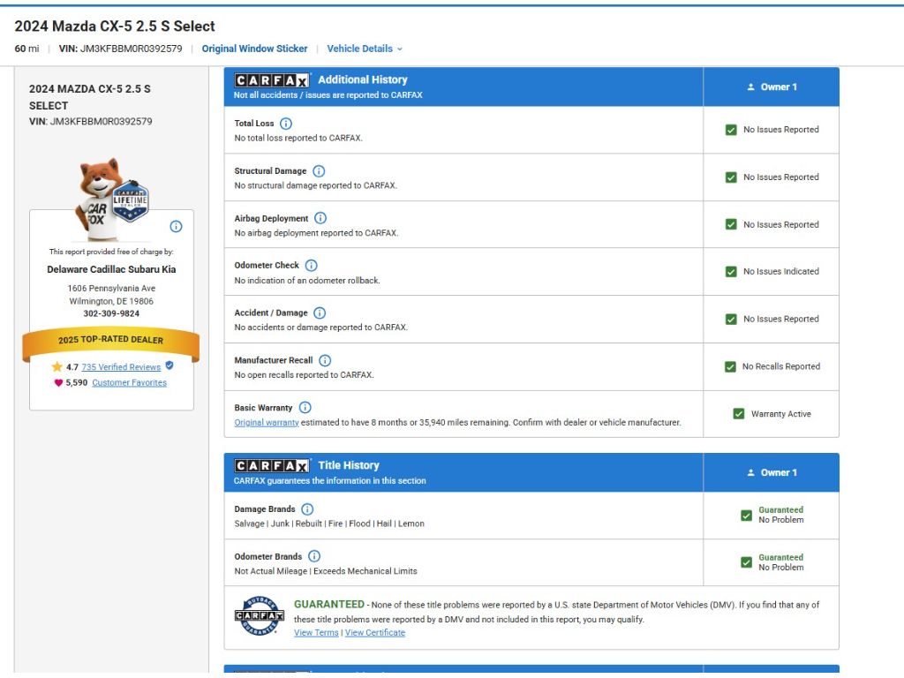Open info icon next to Basic Warranty
Screen dimensions: 904x678
[x=305, y=408]
